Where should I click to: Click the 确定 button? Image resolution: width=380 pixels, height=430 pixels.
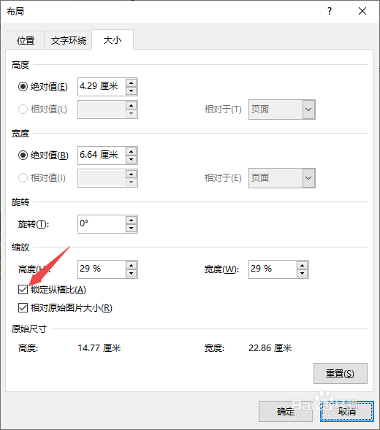tap(286, 411)
